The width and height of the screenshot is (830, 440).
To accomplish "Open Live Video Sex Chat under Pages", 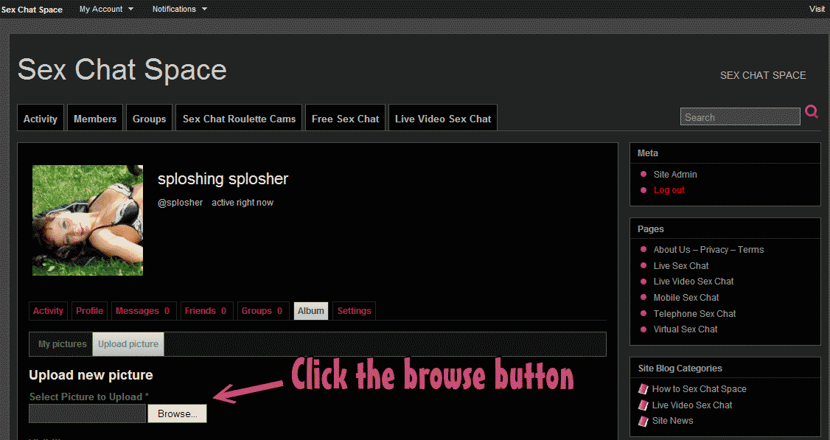I will [x=694, y=281].
